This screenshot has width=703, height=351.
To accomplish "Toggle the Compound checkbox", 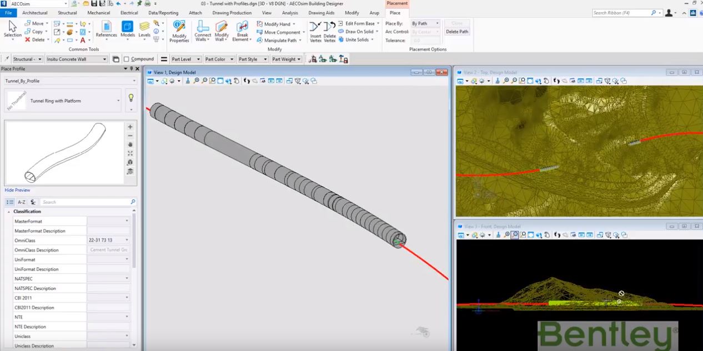I will 127,59.
